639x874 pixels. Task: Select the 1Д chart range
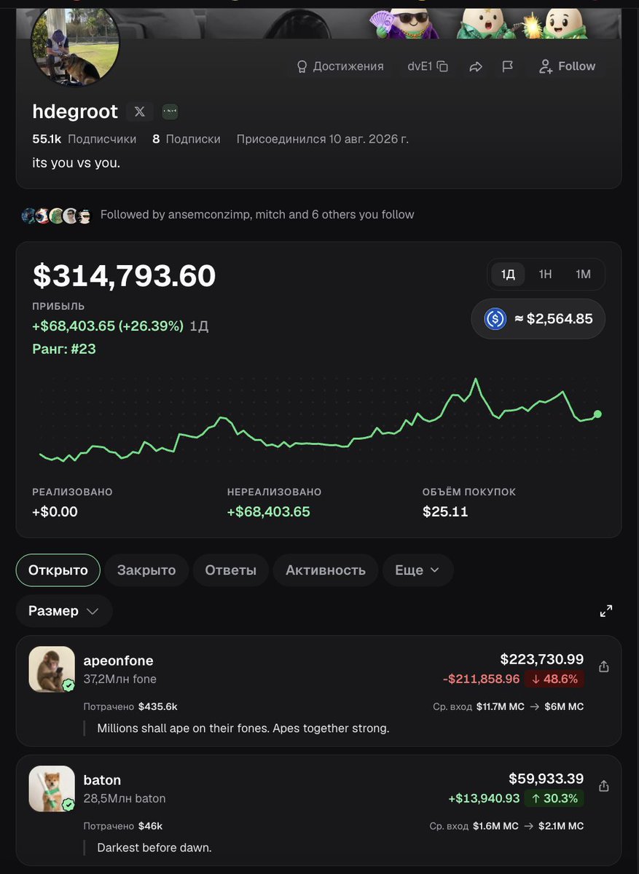(x=508, y=275)
